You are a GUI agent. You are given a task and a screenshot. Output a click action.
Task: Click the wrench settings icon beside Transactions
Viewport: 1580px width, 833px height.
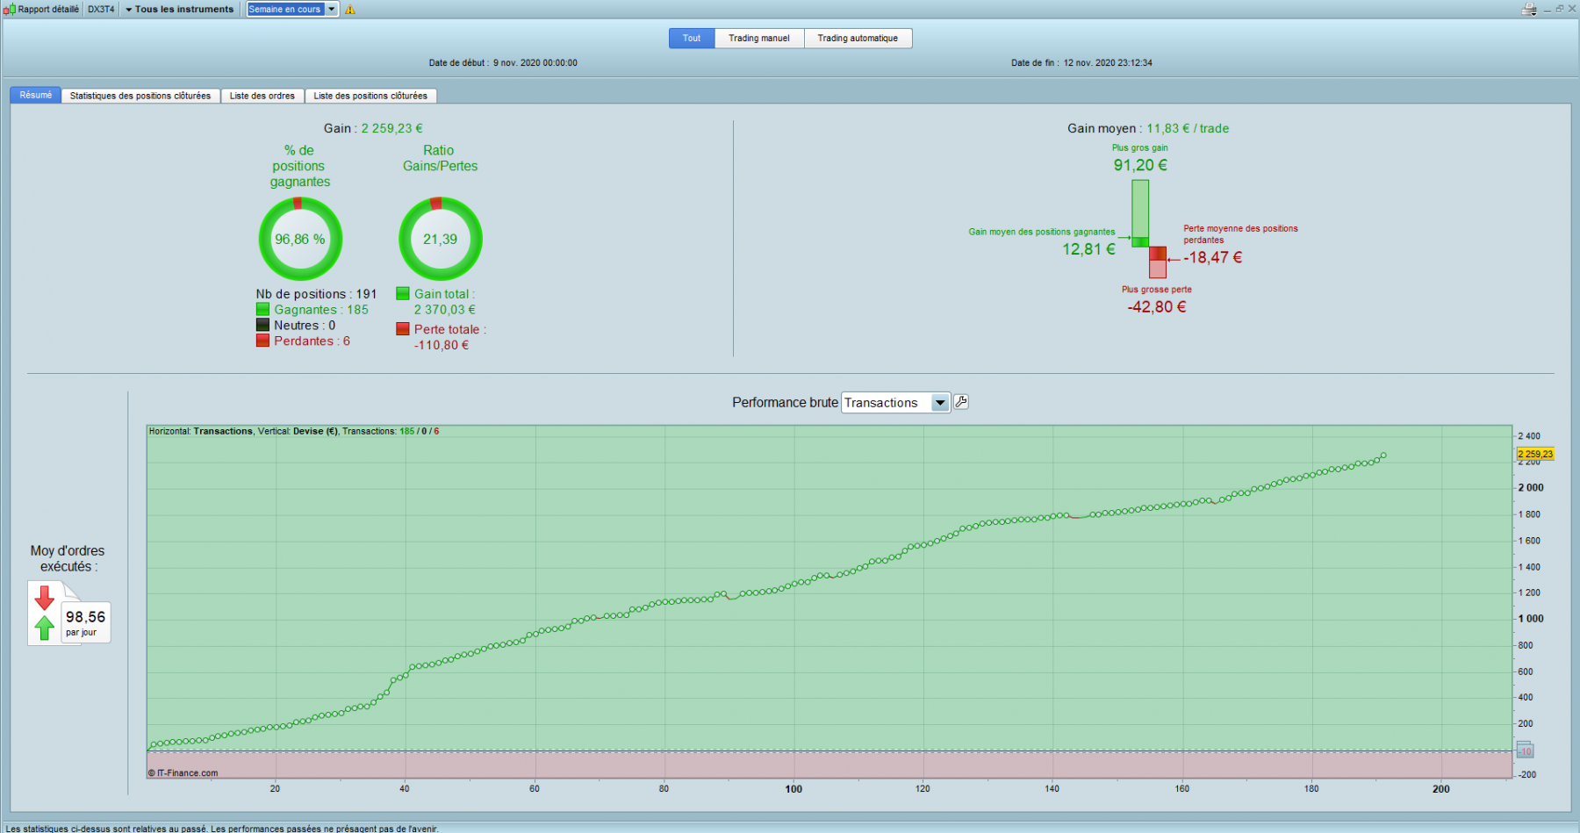pos(961,402)
